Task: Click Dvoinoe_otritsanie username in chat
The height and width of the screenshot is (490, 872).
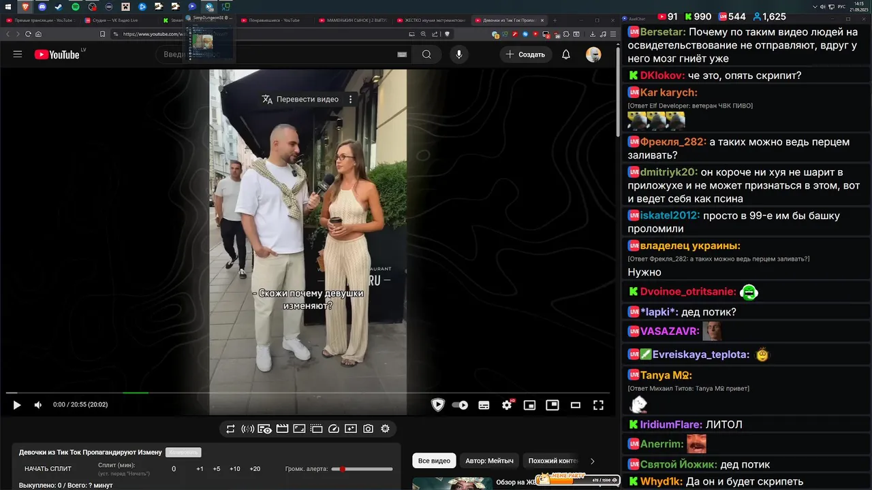Action: pos(688,292)
